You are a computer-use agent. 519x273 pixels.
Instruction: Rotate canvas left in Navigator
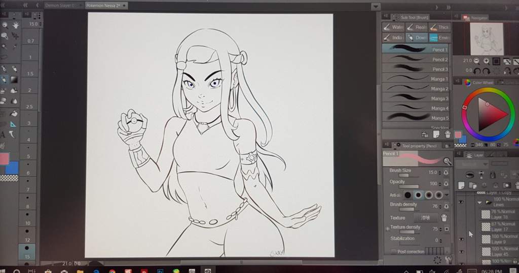tap(476, 71)
